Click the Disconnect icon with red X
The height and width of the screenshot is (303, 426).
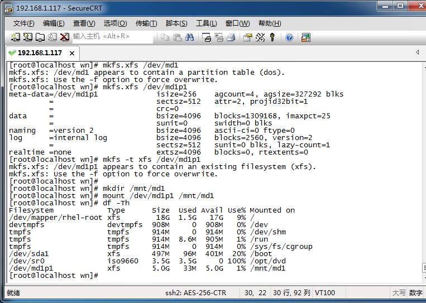point(65,37)
